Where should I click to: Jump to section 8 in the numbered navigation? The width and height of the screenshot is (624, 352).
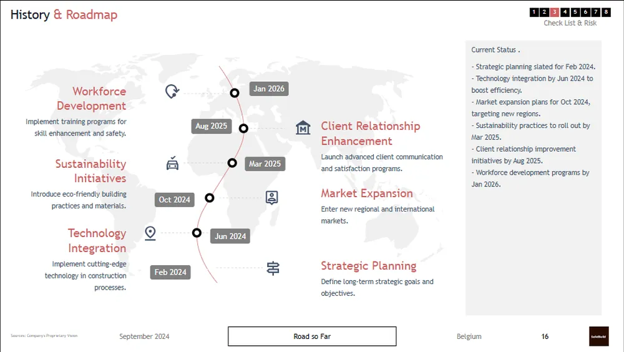pos(606,12)
